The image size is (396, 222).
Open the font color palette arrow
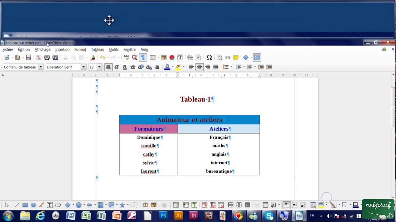coord(173,67)
